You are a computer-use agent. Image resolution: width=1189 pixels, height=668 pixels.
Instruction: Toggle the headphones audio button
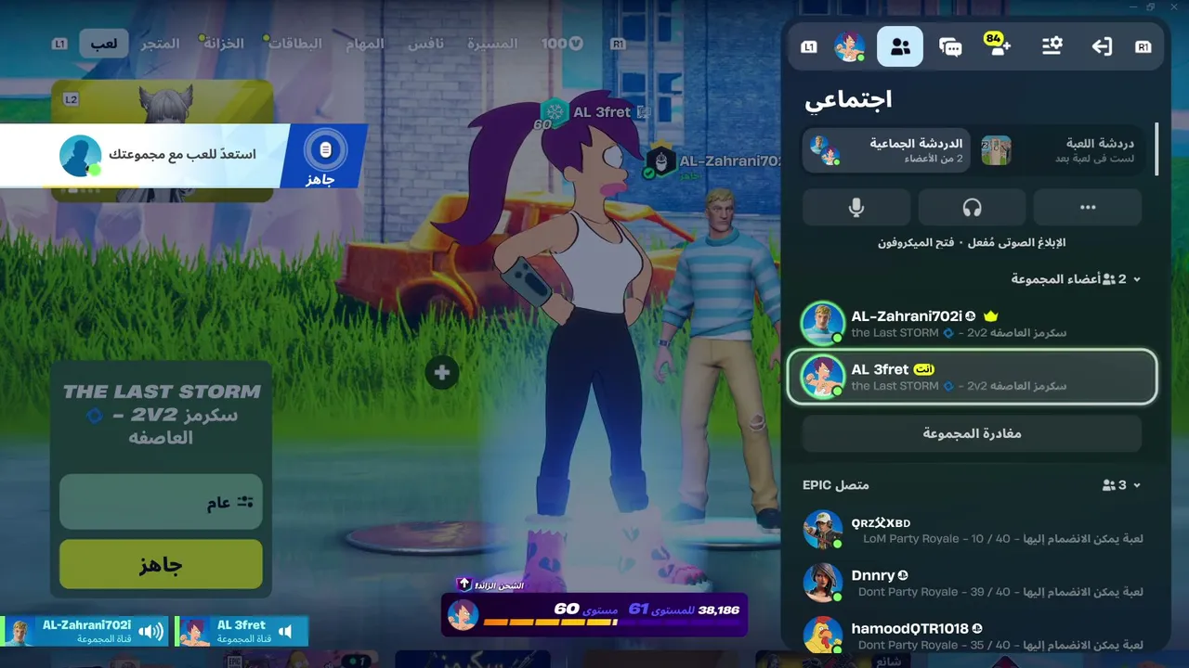click(972, 207)
